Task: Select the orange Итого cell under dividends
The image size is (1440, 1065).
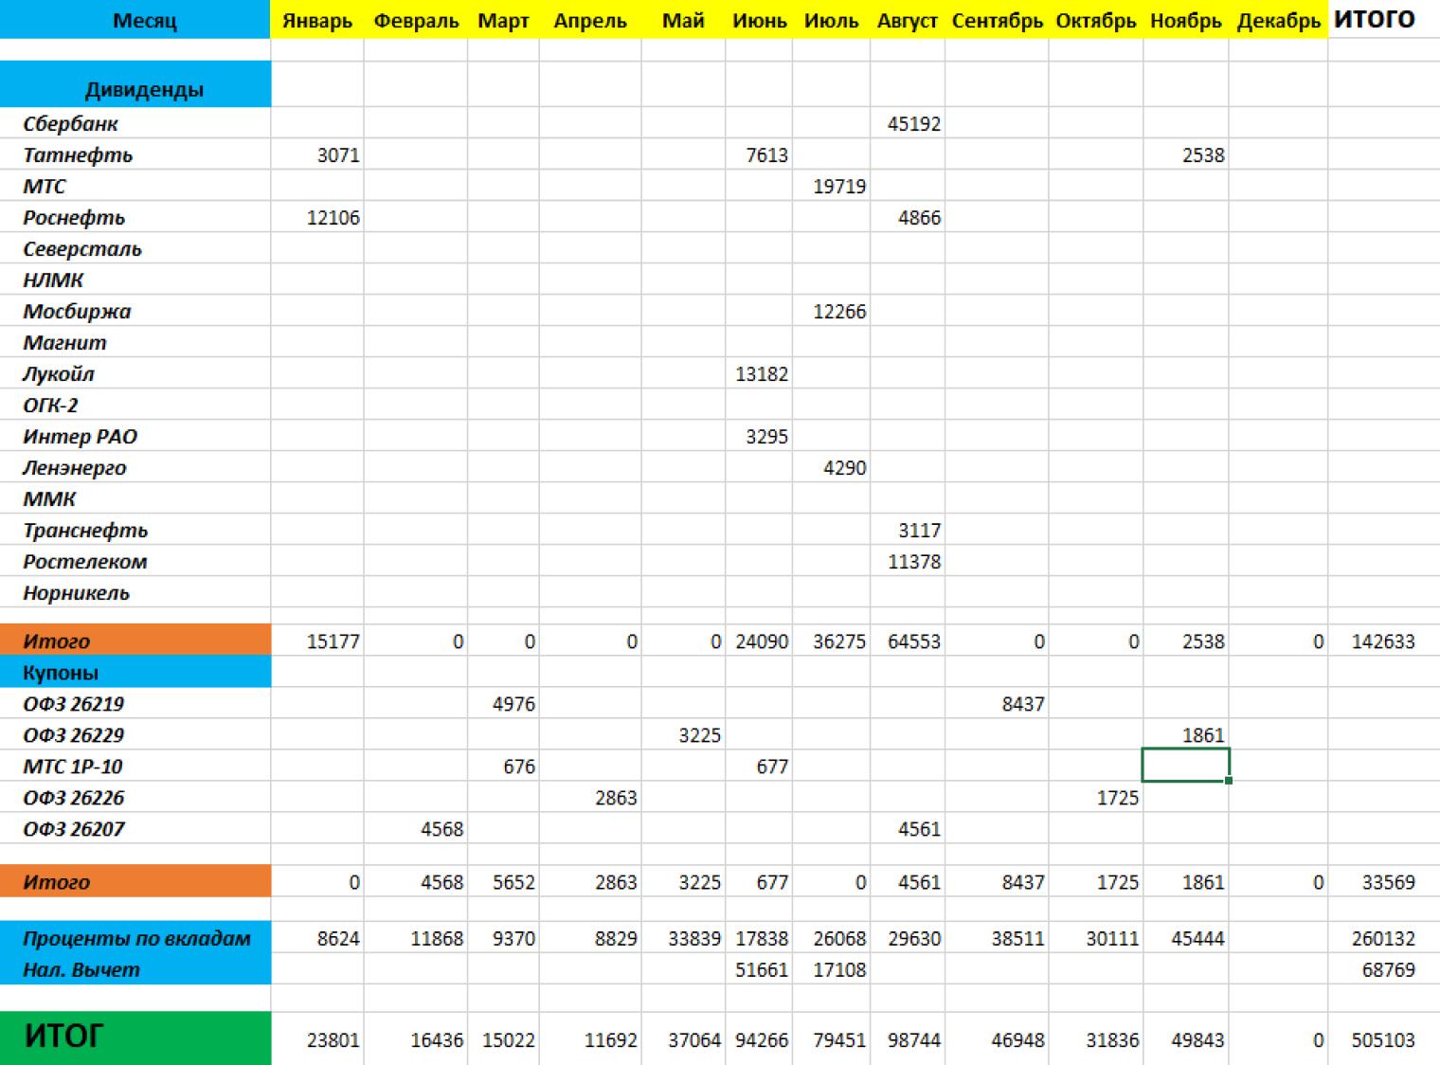Action: pyautogui.click(x=135, y=641)
